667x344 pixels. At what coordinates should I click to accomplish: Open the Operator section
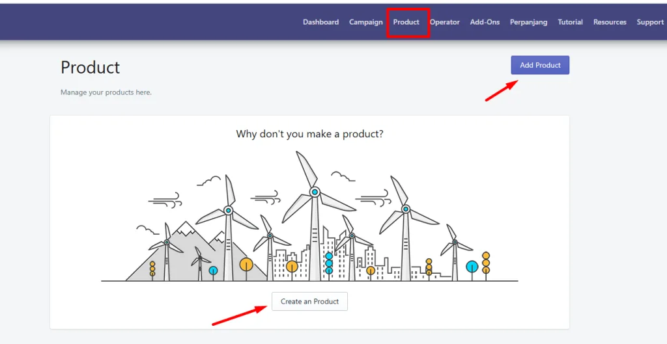(444, 22)
